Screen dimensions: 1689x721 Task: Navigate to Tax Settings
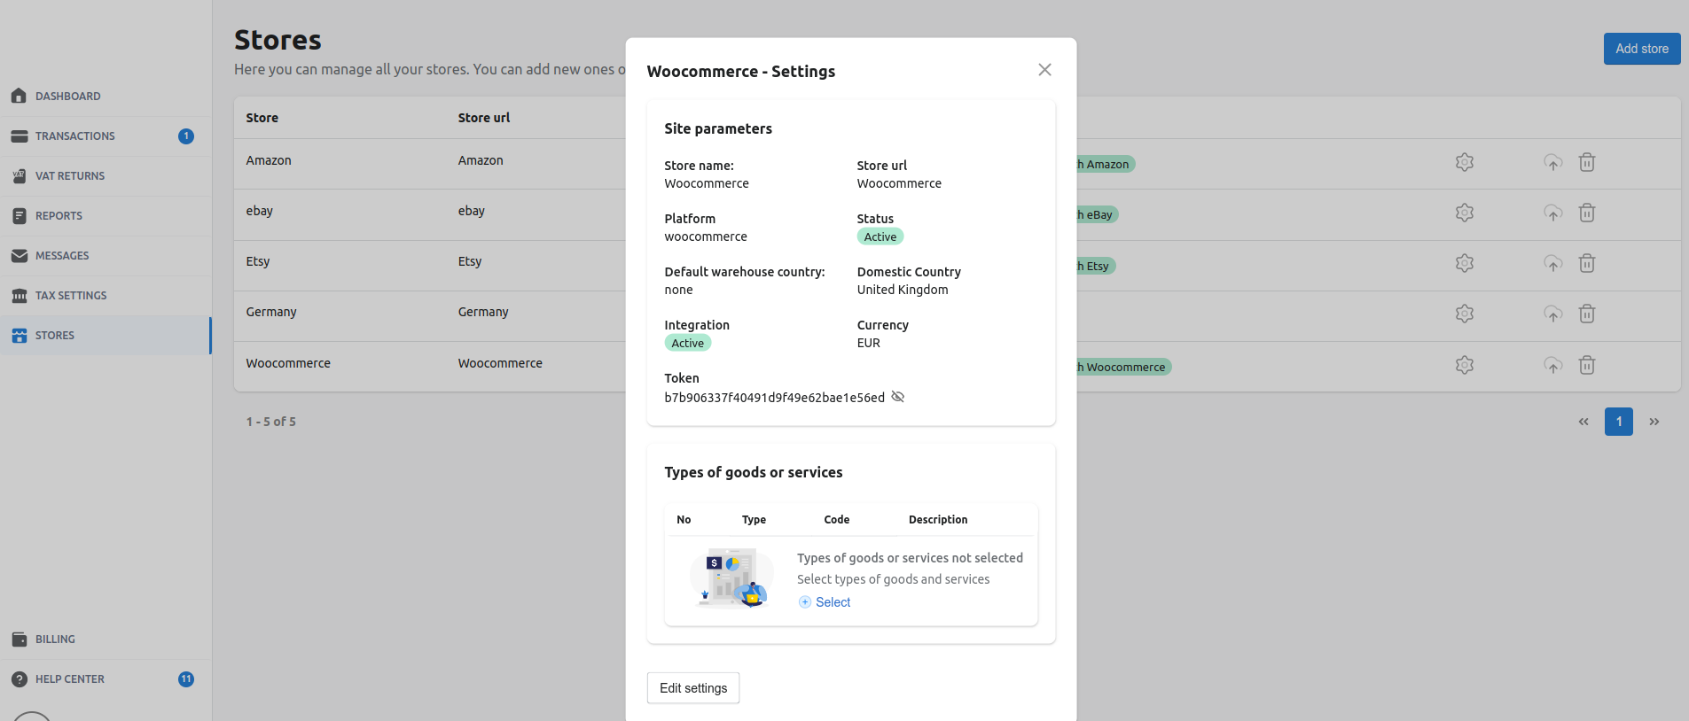106,295
